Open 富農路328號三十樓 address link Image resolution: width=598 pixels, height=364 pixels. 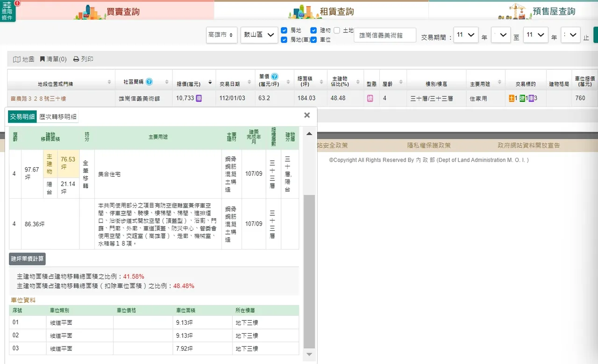coord(38,99)
